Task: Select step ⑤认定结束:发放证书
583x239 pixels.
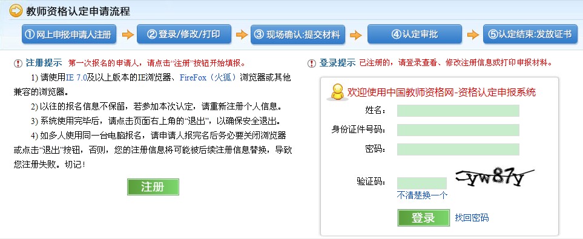Action: [530, 34]
